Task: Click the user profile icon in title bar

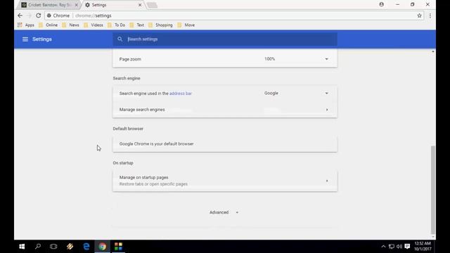Action: (381, 4)
